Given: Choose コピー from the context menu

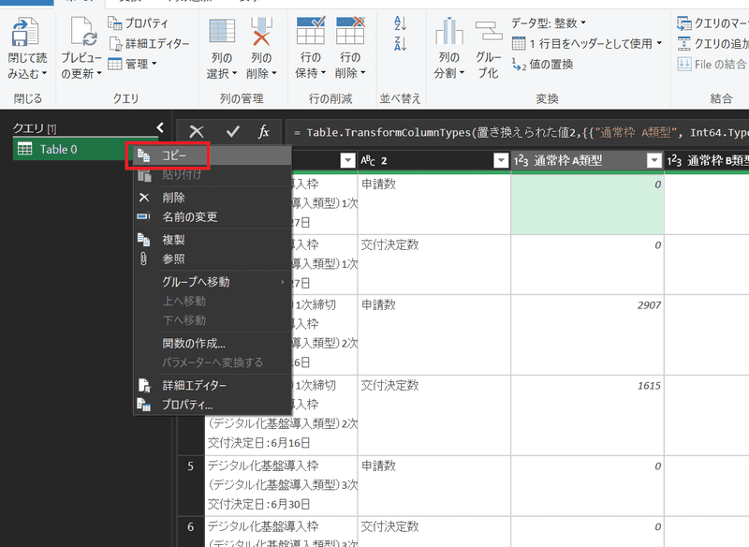Looking at the screenshot, I should pos(175,155).
